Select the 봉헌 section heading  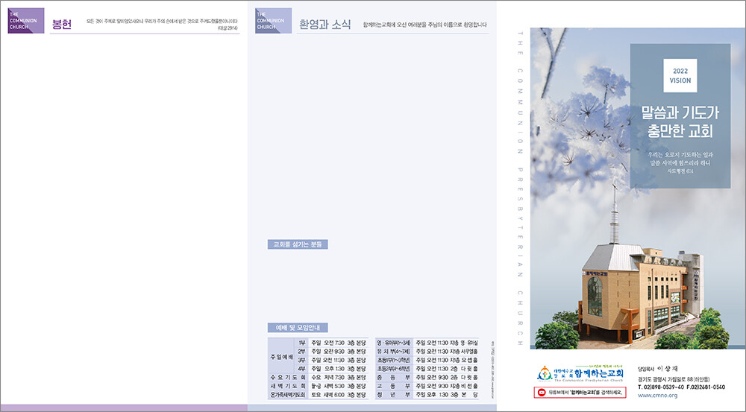[61, 23]
